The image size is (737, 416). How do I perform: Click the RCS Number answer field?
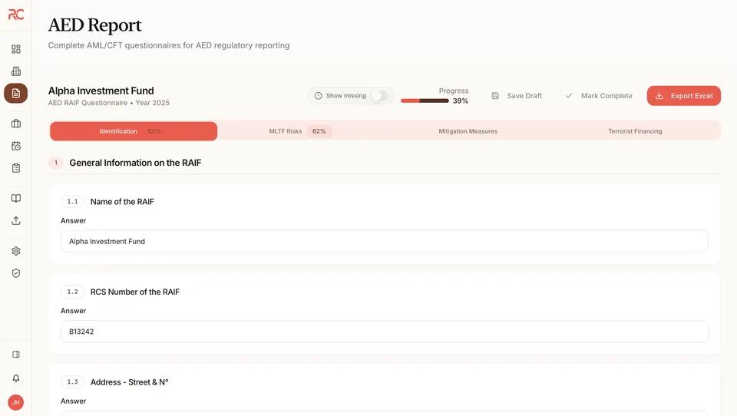click(384, 332)
